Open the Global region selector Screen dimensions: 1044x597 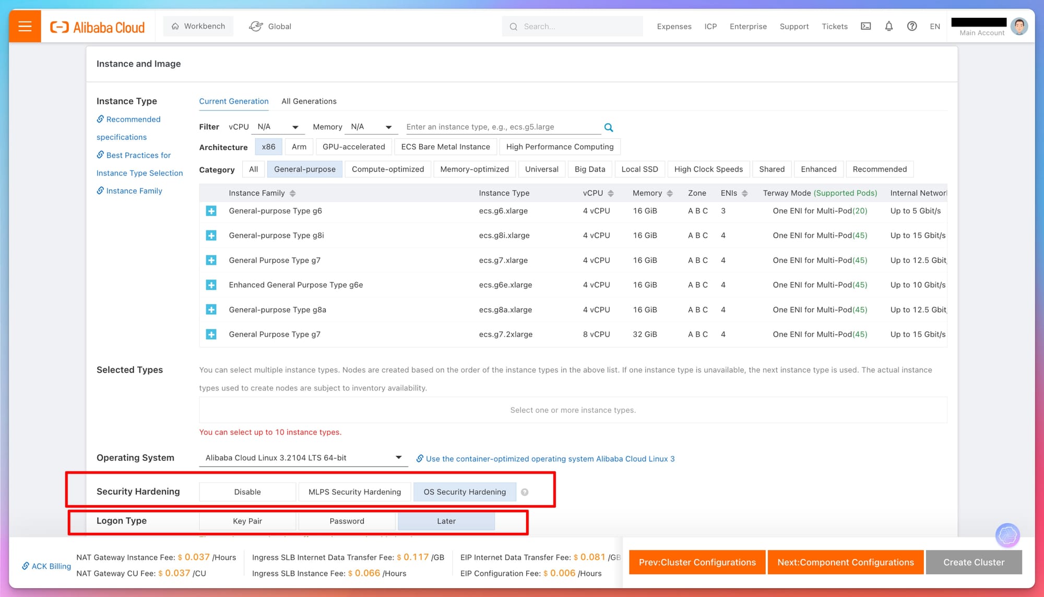pyautogui.click(x=270, y=26)
